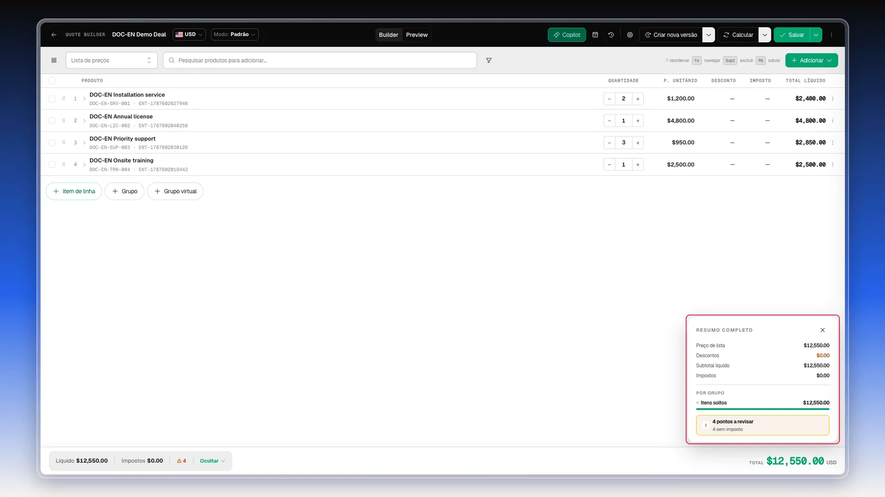Open the Salvar arrow dropdown
Screen dimensions: 885x497
tap(816, 35)
